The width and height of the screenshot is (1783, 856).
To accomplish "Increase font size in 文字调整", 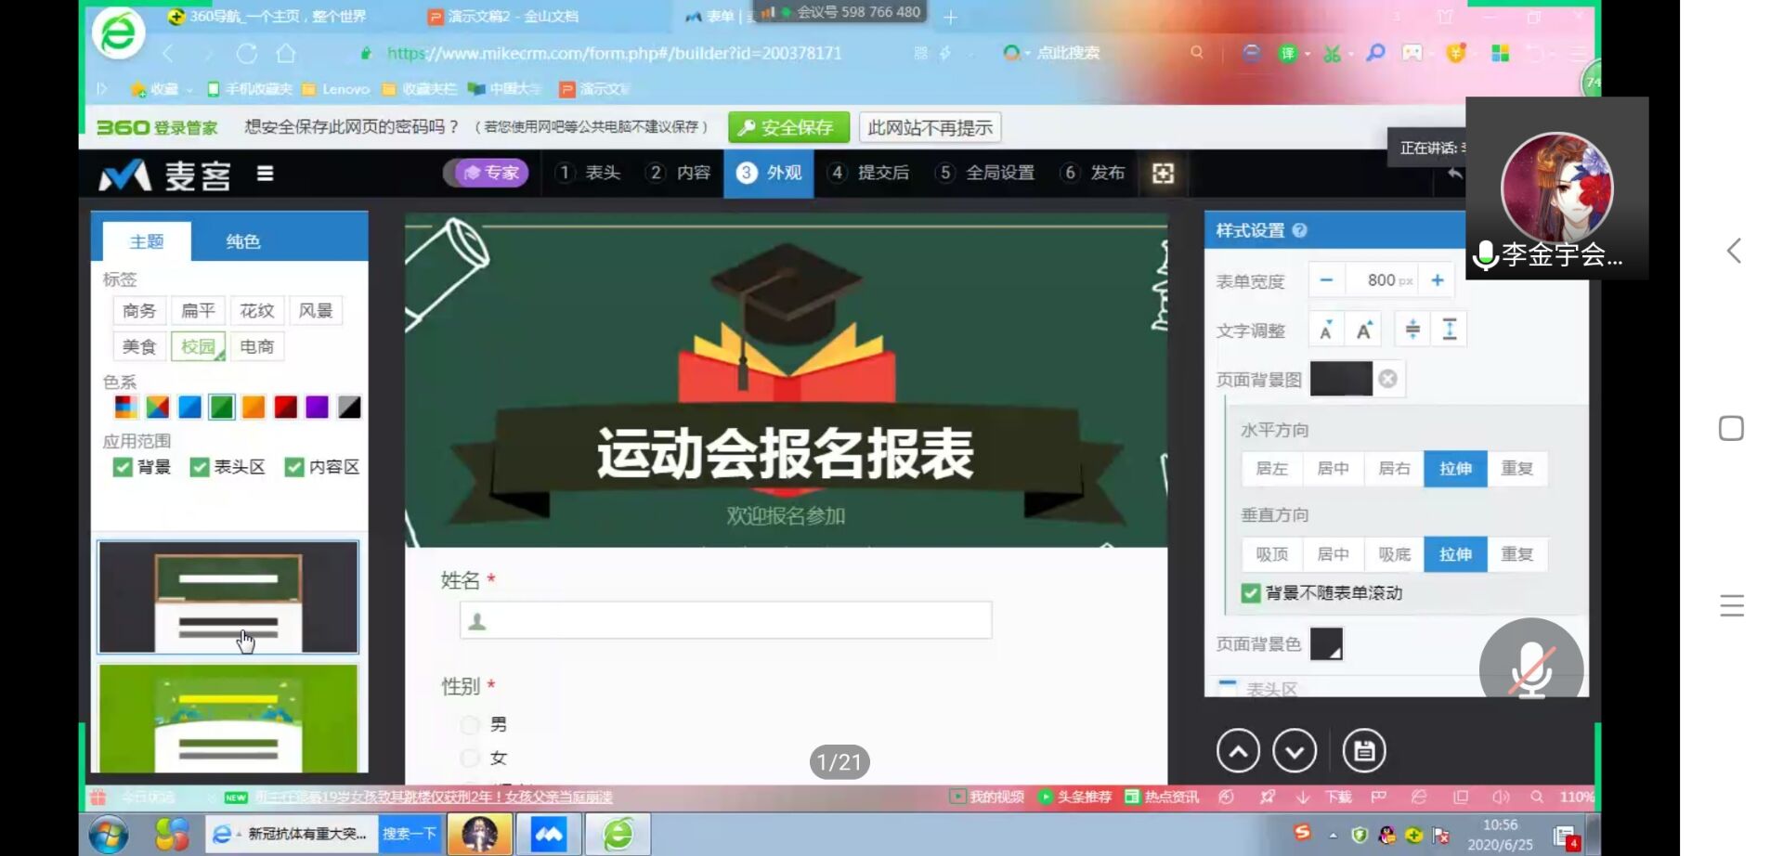I will pyautogui.click(x=1363, y=330).
